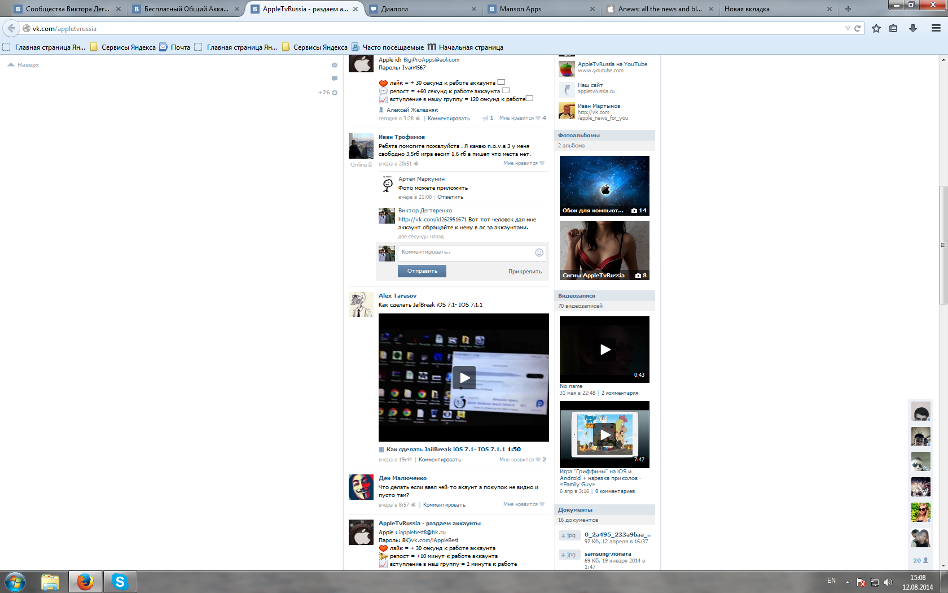The width and height of the screenshot is (948, 593).
Task: Switch to the Новая вкладка tab
Action: (778, 9)
